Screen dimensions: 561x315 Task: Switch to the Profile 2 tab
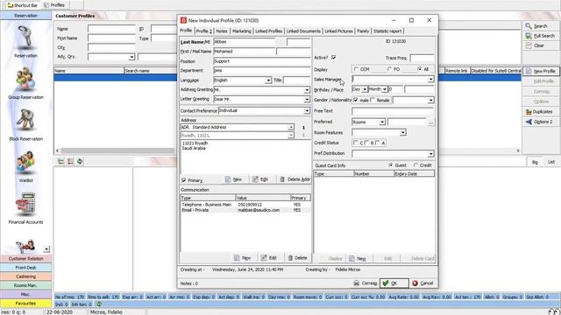[x=204, y=31]
